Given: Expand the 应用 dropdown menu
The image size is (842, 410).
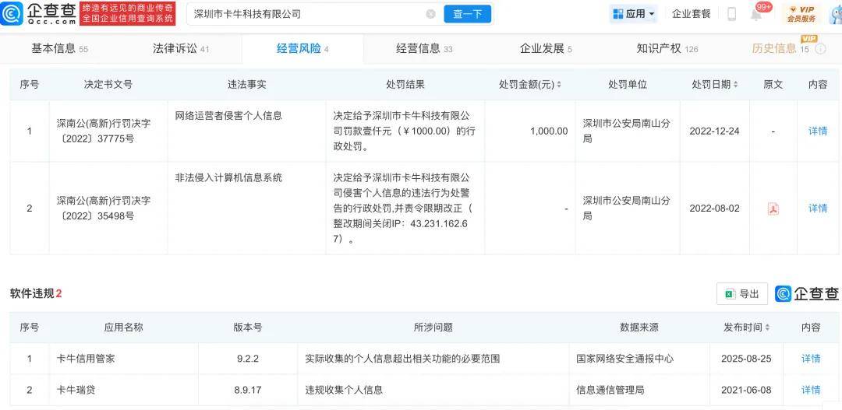Looking at the screenshot, I should click(x=635, y=14).
